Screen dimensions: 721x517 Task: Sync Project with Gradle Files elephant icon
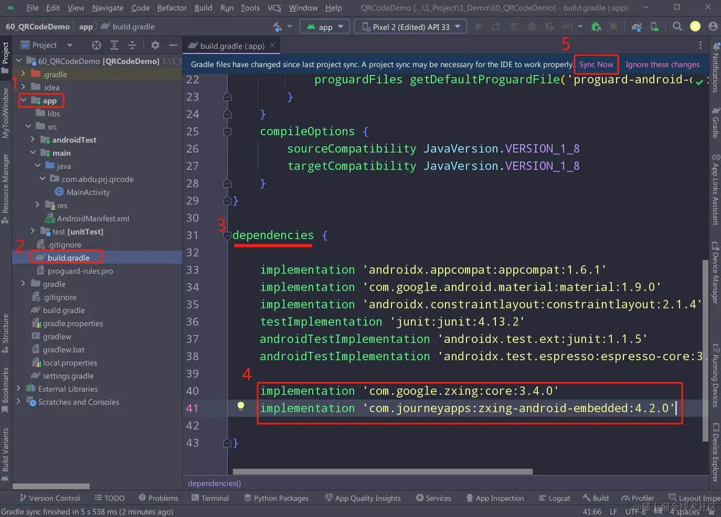pos(637,27)
